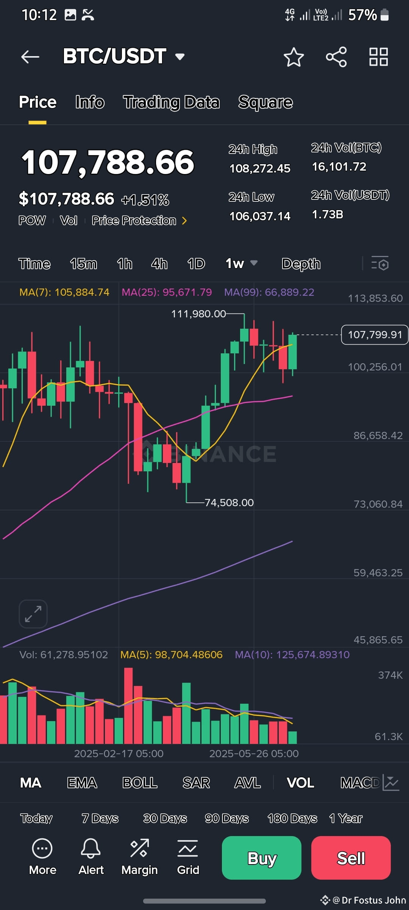Tap the missed call notification icon
The height and width of the screenshot is (910, 409).
tap(88, 15)
